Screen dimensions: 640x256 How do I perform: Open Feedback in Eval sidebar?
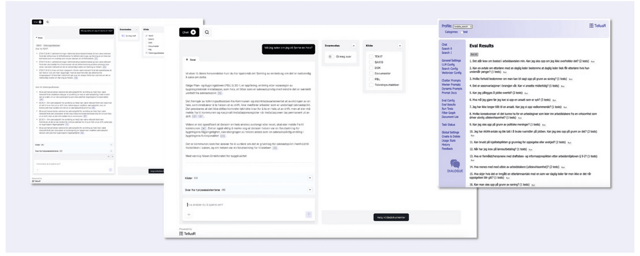click(448, 148)
